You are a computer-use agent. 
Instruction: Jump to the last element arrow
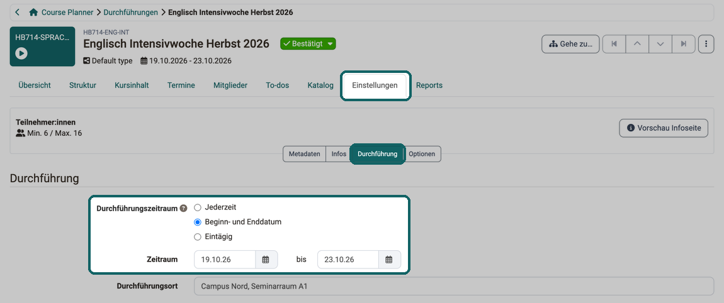click(x=683, y=44)
